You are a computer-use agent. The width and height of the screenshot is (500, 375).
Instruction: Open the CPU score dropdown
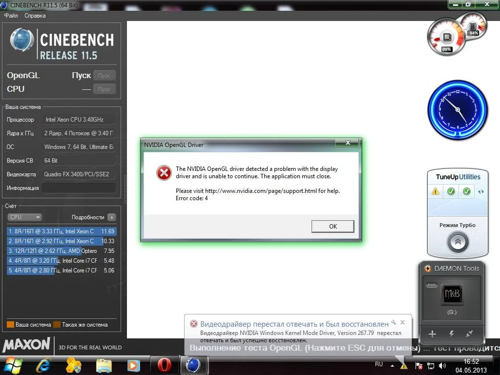click(24, 217)
